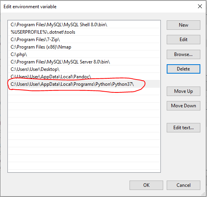
Task: Click the first empty row below the list
Action: pos(84,91)
